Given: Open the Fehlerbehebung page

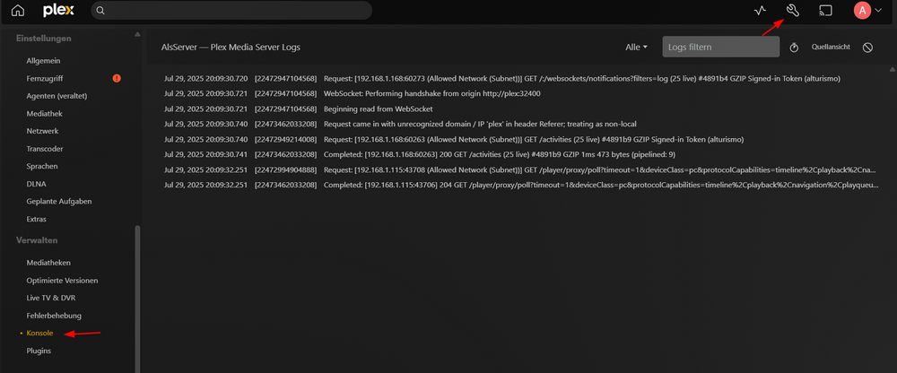Looking at the screenshot, I should click(54, 316).
